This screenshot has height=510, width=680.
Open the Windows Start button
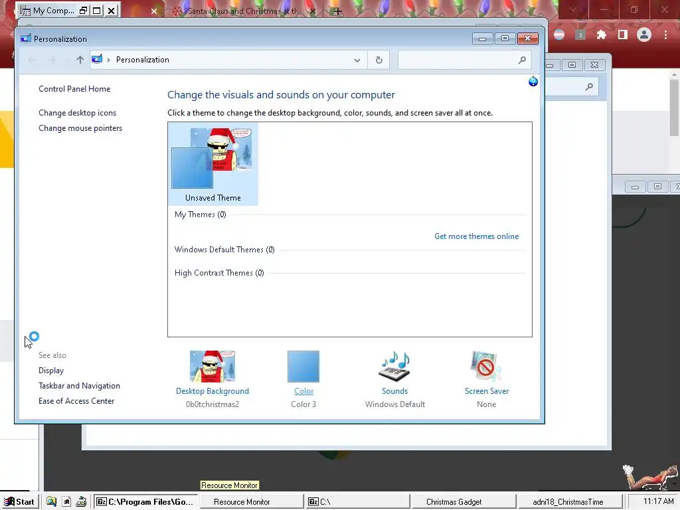pyautogui.click(x=19, y=502)
